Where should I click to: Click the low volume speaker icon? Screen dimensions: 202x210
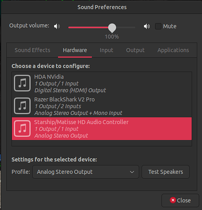point(57,26)
